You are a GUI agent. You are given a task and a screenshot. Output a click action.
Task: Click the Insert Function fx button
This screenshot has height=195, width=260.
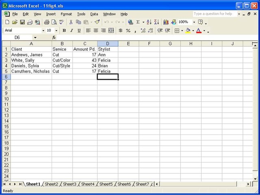coord(54,38)
